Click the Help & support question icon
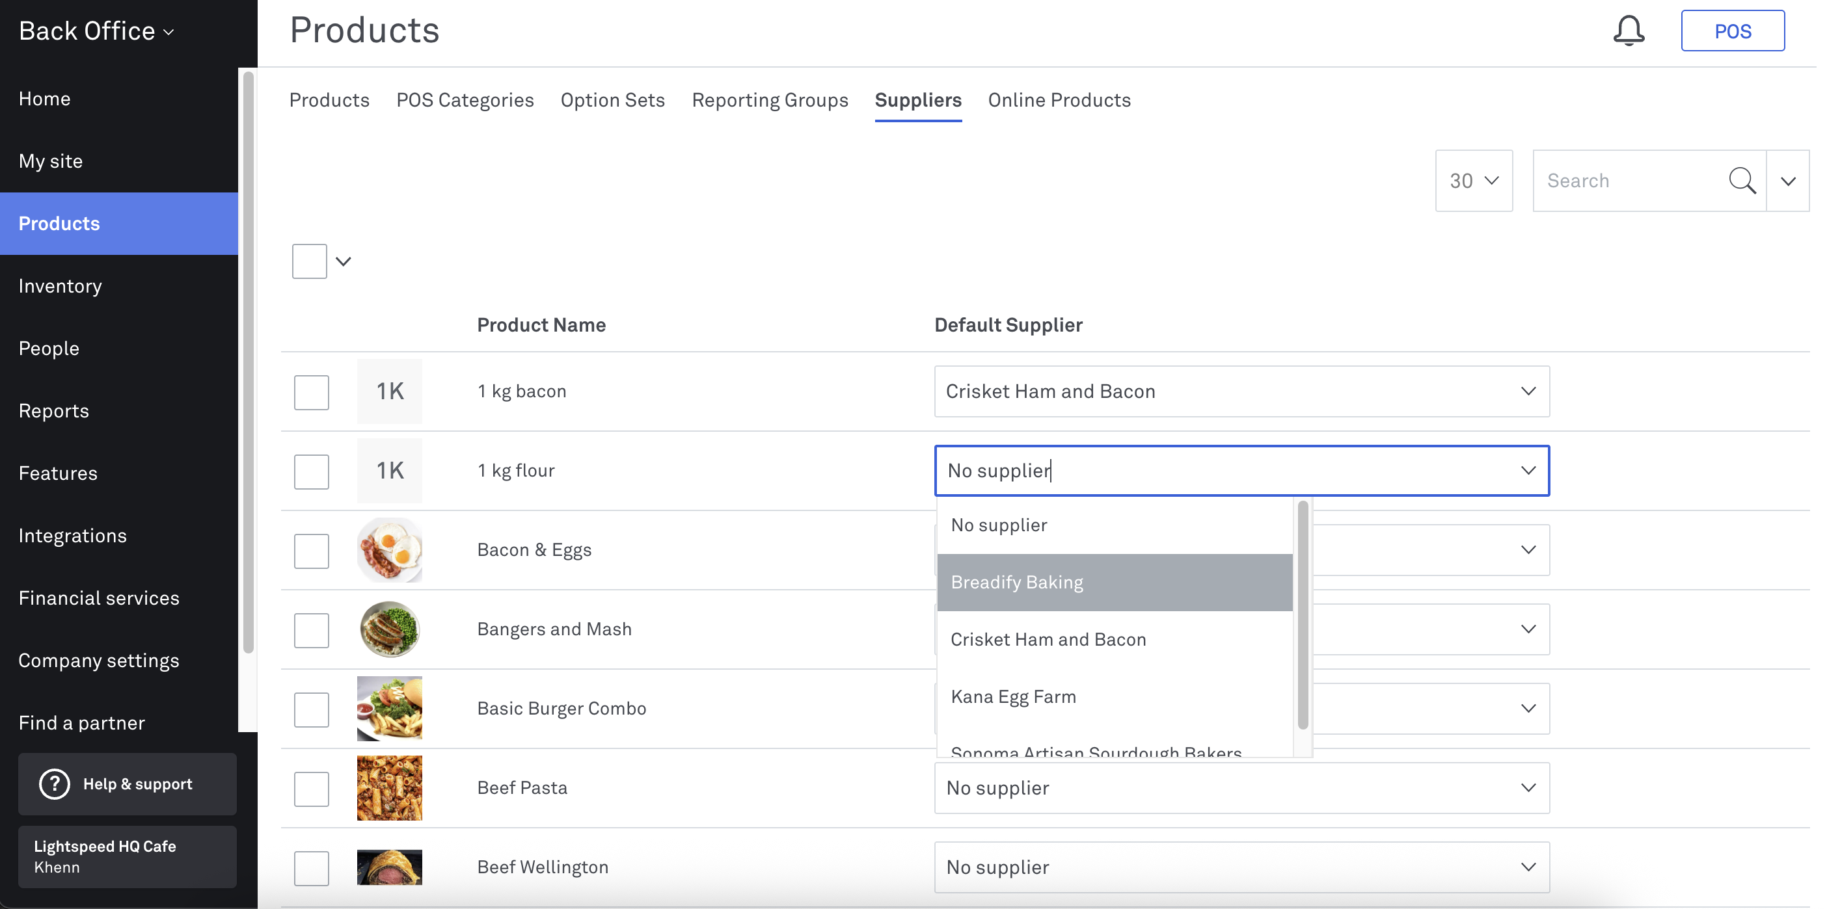 click(x=55, y=784)
